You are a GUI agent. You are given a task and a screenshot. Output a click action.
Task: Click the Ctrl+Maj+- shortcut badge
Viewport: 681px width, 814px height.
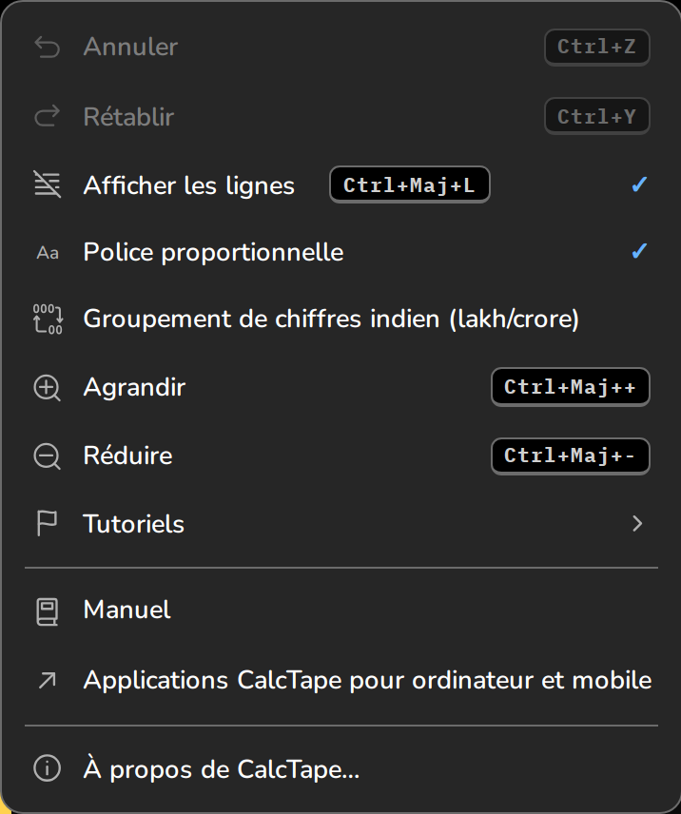[571, 455]
